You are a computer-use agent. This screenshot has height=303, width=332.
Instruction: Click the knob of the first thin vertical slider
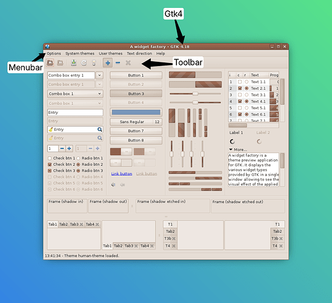coord(171,154)
